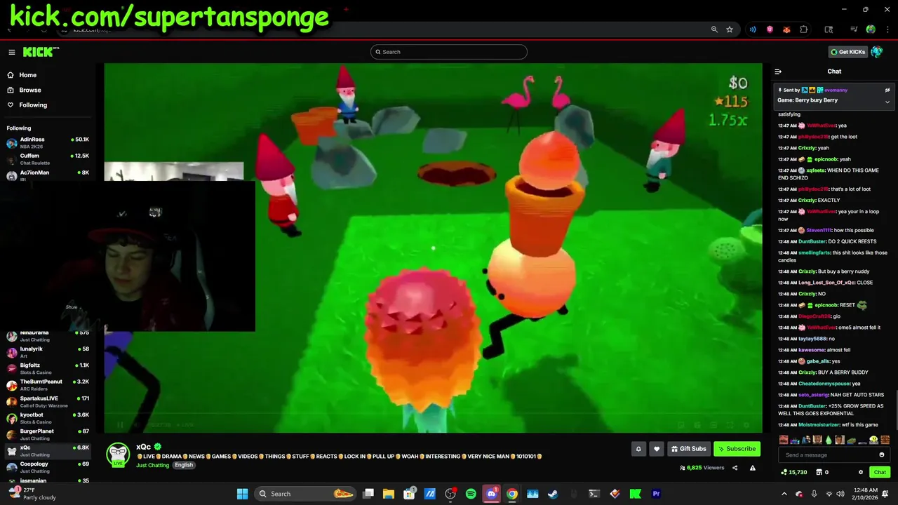Click the pause button in video player
This screenshot has height=505, width=898.
coord(120,424)
